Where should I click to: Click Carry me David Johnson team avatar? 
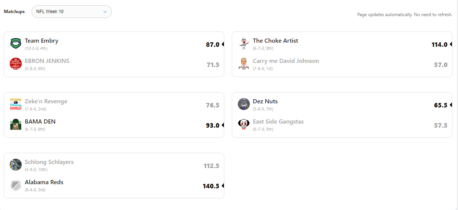pos(244,64)
